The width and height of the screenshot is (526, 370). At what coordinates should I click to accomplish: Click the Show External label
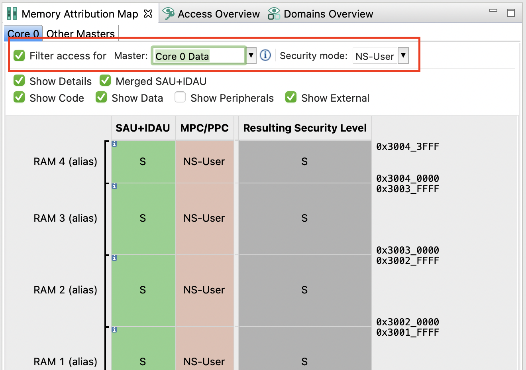[x=336, y=98]
